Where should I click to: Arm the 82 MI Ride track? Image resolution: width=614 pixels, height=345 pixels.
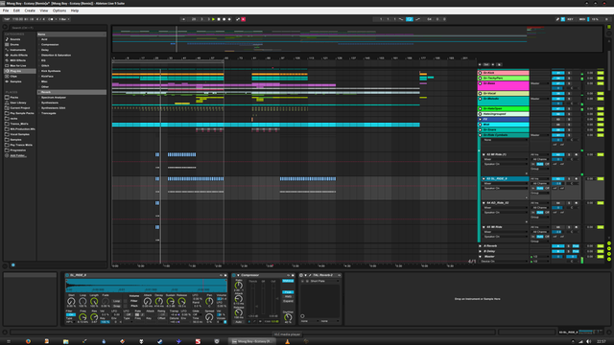click(576, 154)
